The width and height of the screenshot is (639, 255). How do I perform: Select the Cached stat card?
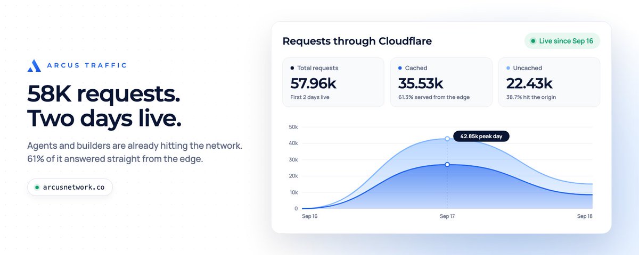click(441, 82)
